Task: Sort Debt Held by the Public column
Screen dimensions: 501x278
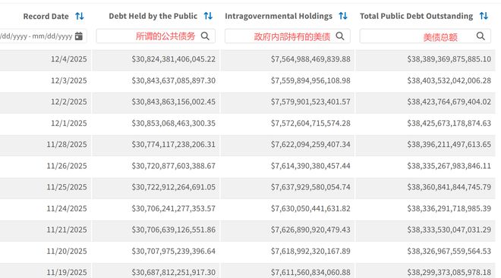Action: tap(208, 16)
